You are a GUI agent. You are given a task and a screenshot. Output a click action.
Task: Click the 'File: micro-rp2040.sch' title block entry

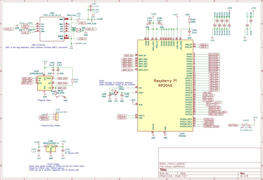pos(172,166)
